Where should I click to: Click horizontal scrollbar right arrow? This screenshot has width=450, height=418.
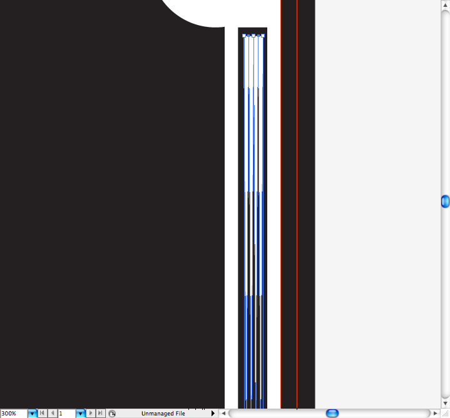click(x=436, y=414)
